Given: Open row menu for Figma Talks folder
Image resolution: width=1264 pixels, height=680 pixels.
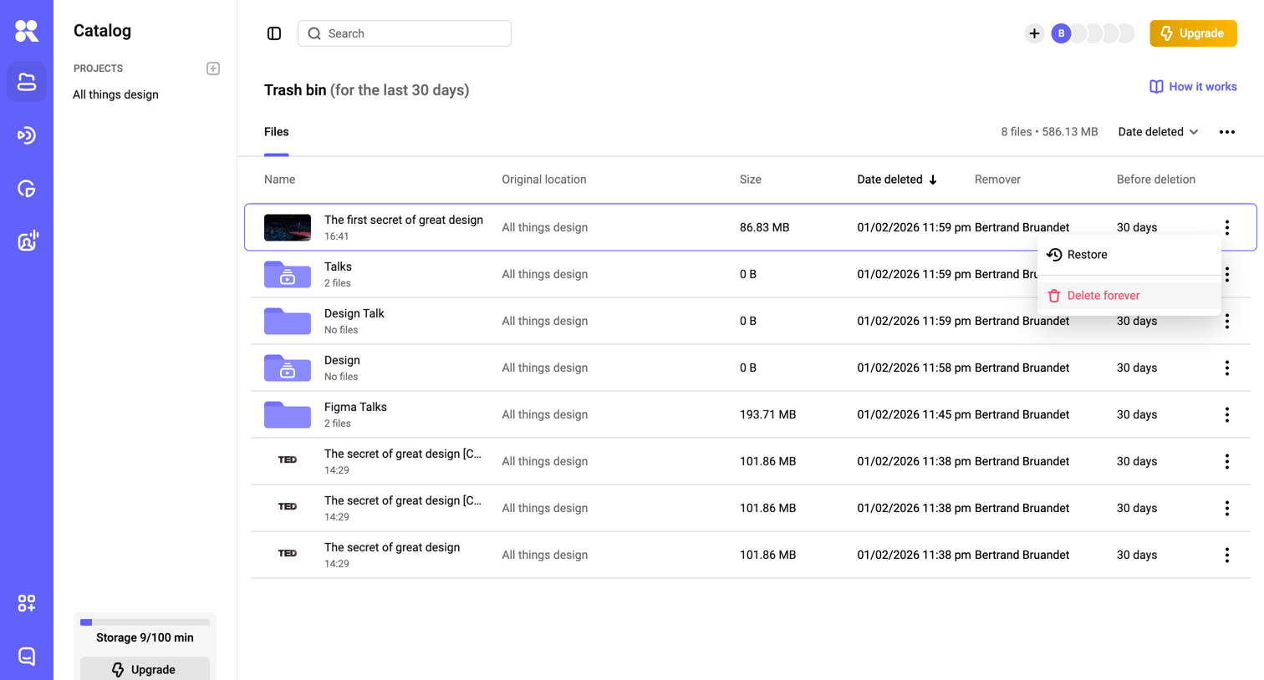Looking at the screenshot, I should point(1227,414).
